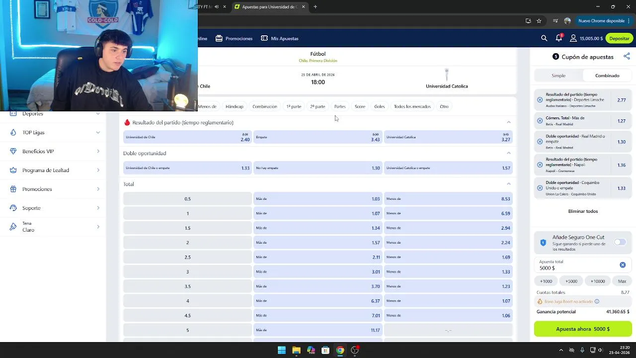Add +10000 to stake

598,281
